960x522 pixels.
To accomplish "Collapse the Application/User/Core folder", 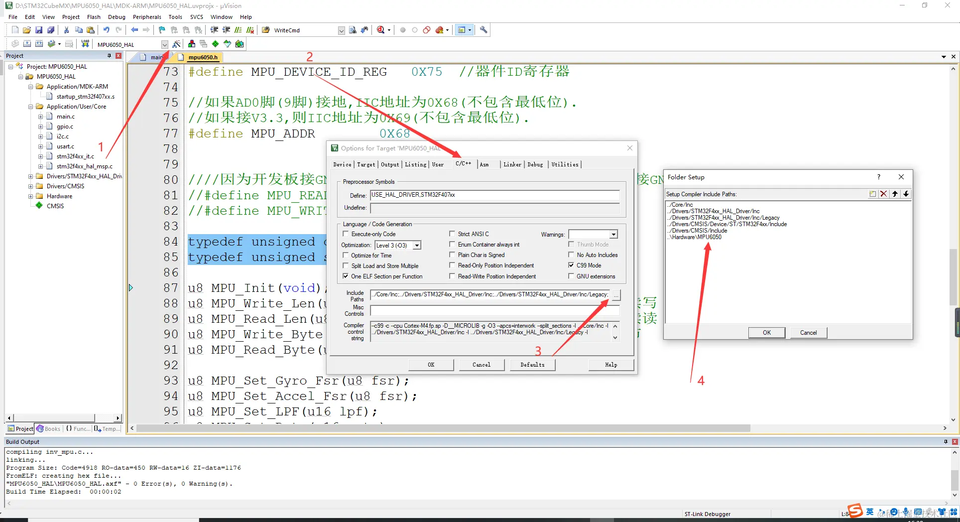I will click(31, 107).
